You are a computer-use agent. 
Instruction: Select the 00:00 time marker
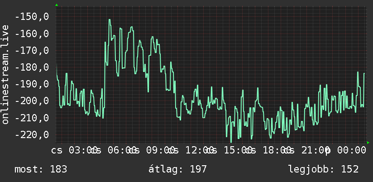(352, 150)
